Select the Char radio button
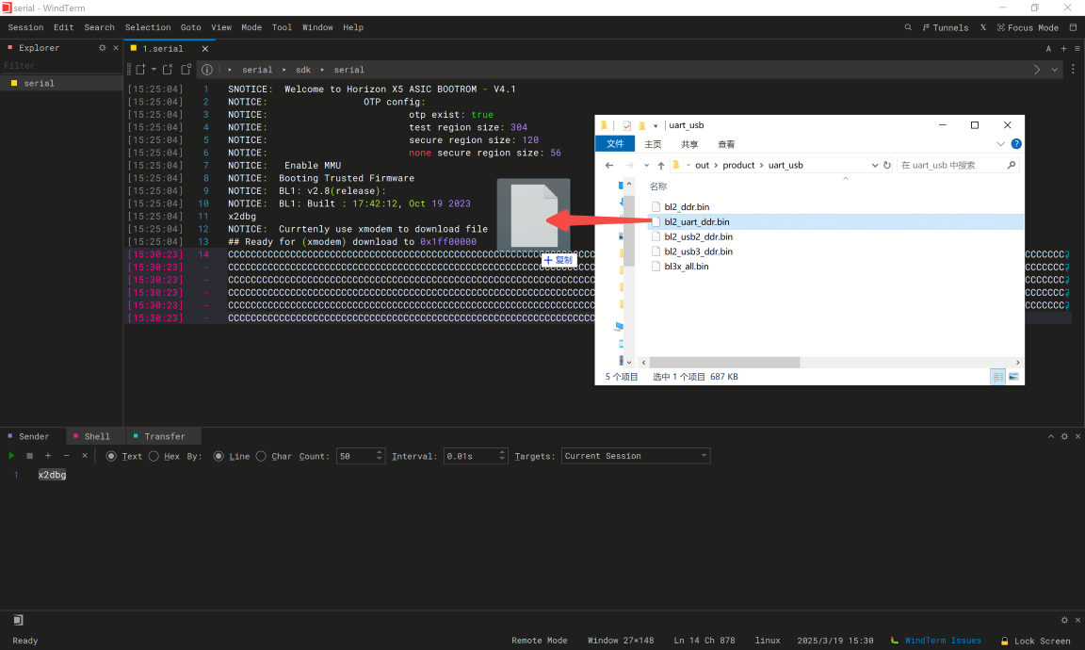Viewport: 1085px width, 650px height. coord(261,456)
